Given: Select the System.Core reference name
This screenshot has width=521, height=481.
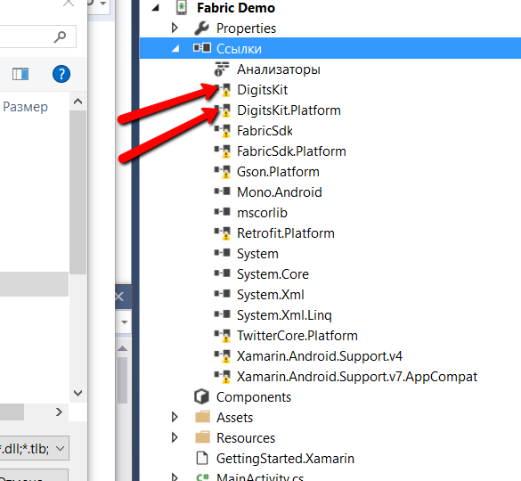Looking at the screenshot, I should point(273,274).
